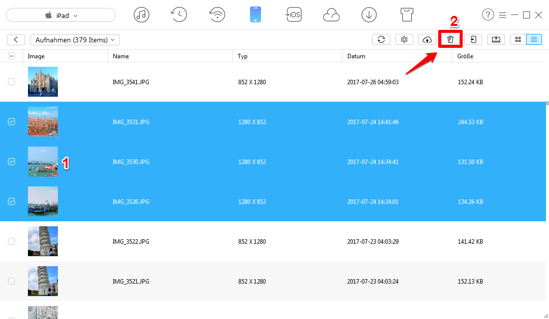Open the backup history clock icon

click(x=179, y=15)
